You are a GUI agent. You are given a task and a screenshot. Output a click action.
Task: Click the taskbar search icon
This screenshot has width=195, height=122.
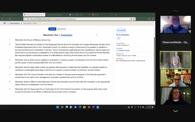point(62,107)
